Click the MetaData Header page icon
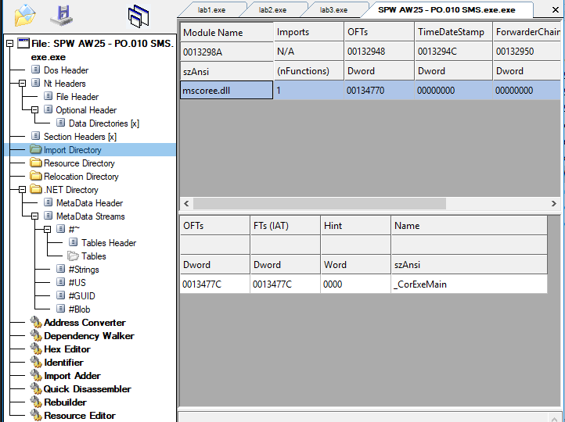This screenshot has width=565, height=422. tap(48, 202)
